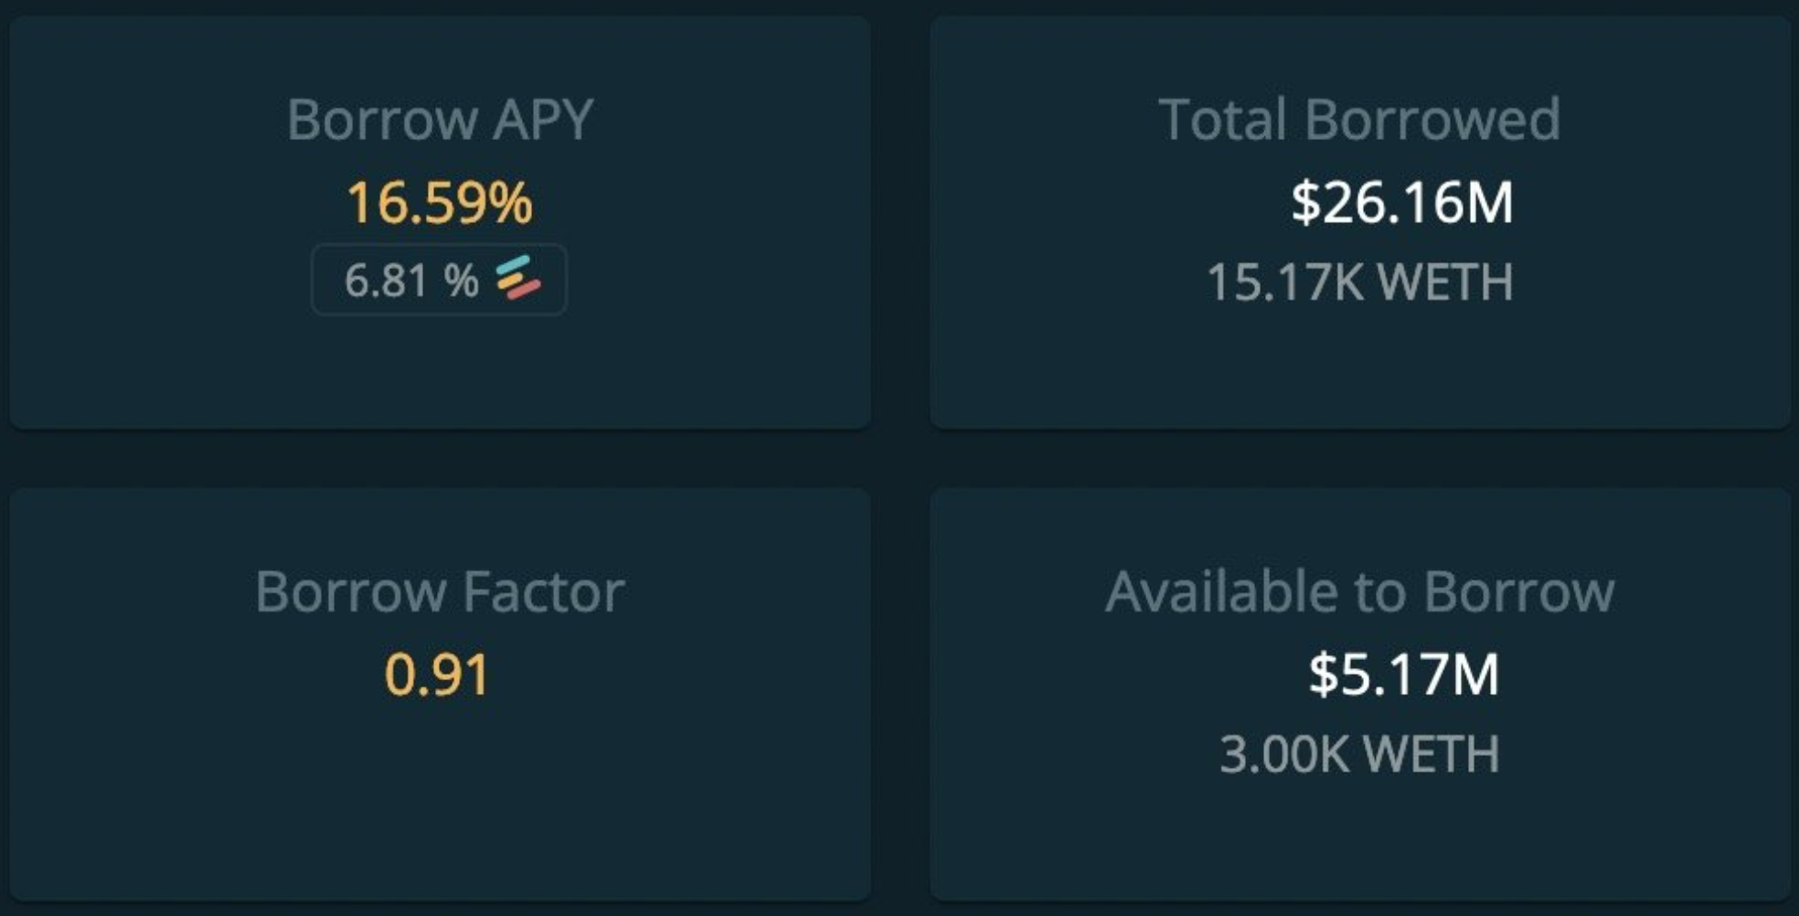This screenshot has height=916, width=1799.
Task: Click the percent sign in the rewards badge
Action: (462, 280)
